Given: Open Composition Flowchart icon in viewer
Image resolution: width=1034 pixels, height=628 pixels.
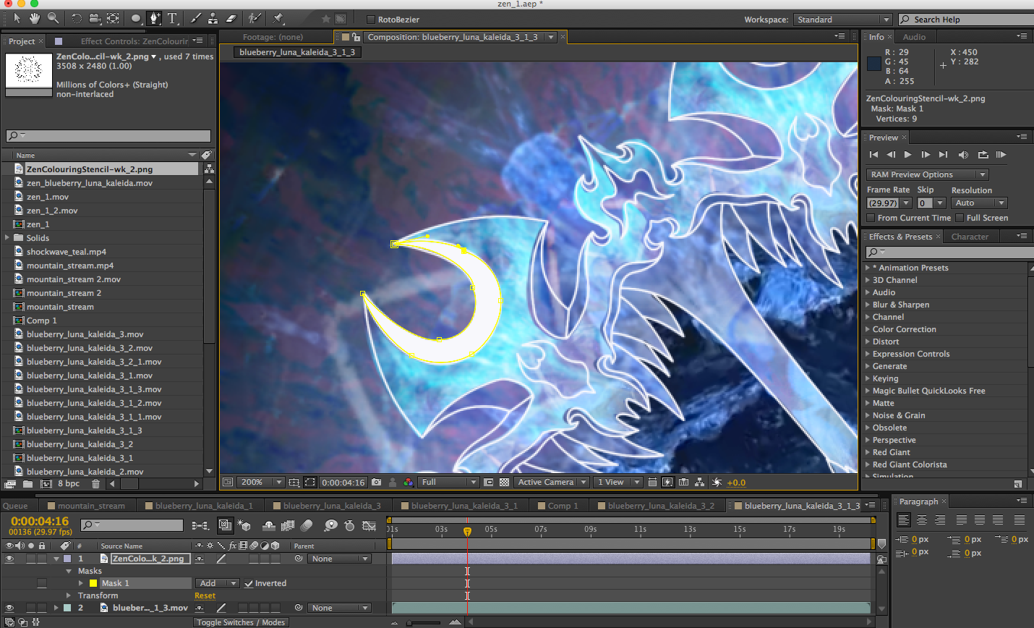Looking at the screenshot, I should 699,482.
